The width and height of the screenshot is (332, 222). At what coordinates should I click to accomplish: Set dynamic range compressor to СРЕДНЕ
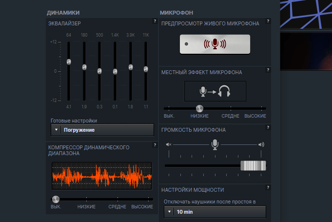click(x=117, y=206)
